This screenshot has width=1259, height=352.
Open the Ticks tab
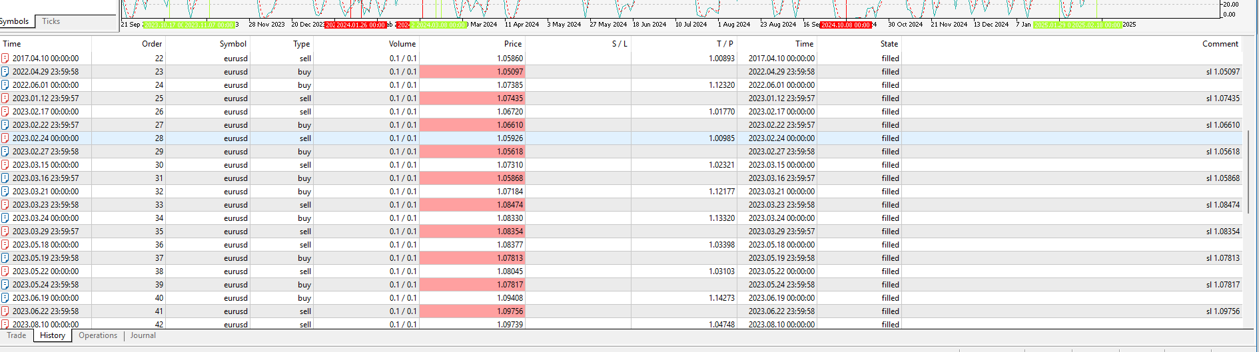[x=51, y=21]
